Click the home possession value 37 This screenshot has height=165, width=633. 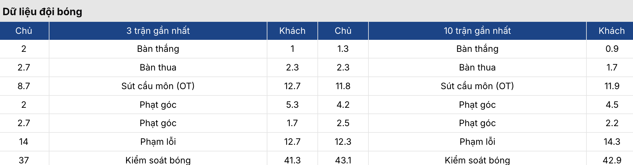pos(24,160)
